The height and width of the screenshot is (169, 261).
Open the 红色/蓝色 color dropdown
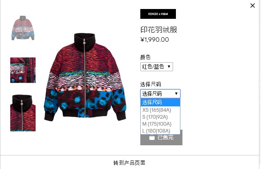coord(157,67)
